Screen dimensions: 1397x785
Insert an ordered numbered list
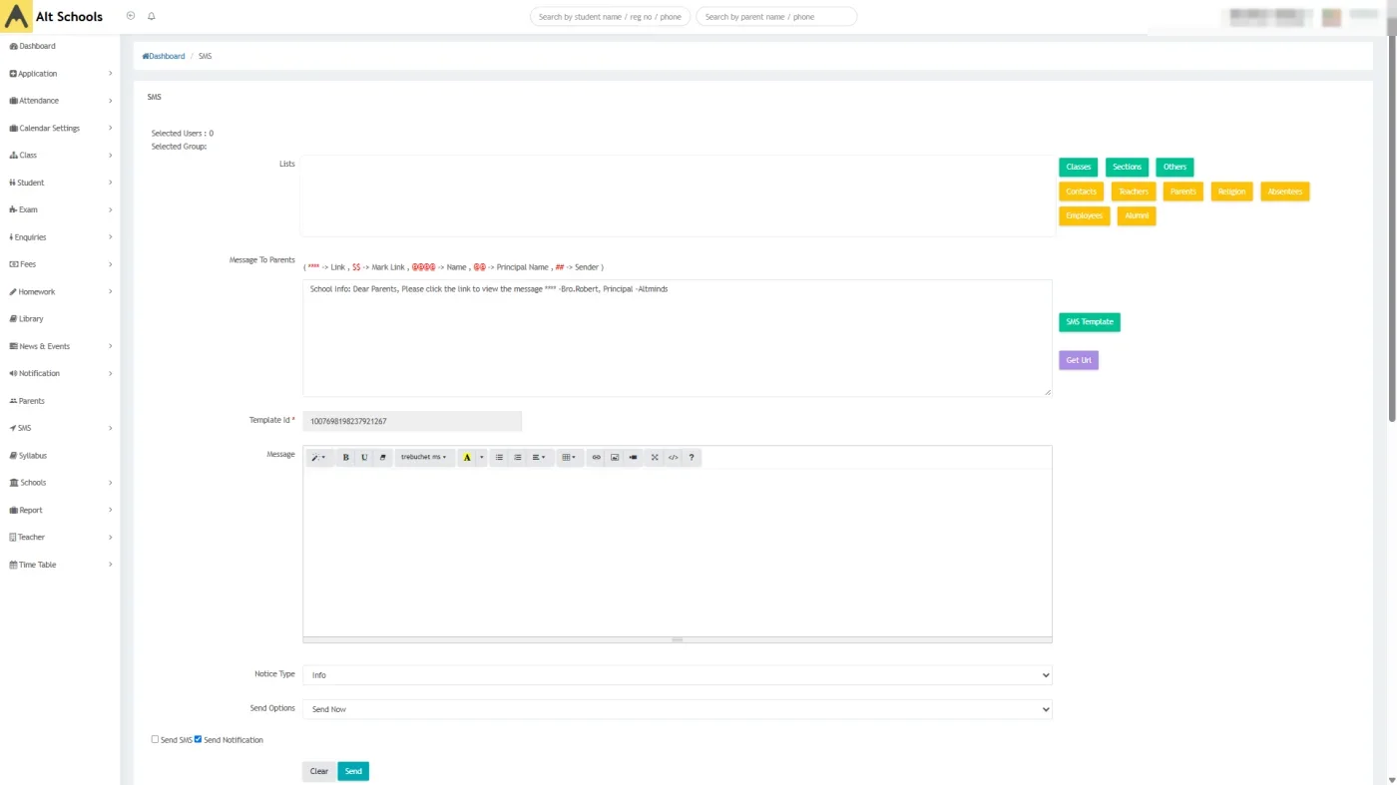tap(517, 457)
